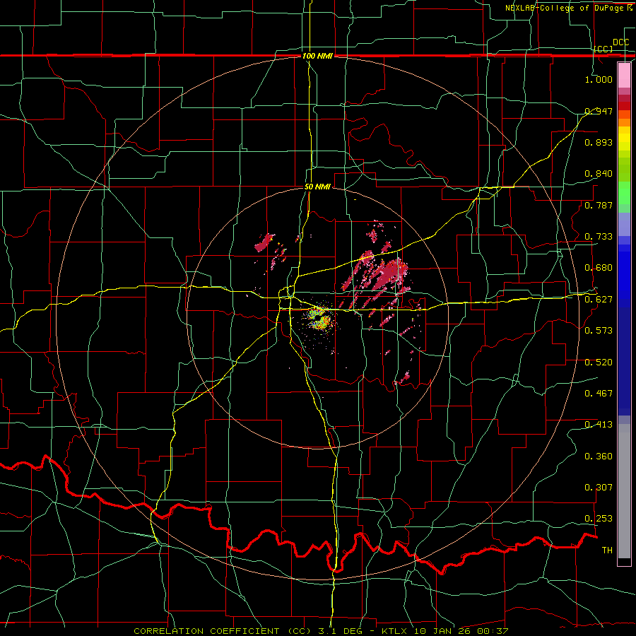Click the 0.307 scale value
This screenshot has height=636, width=636.
(599, 488)
